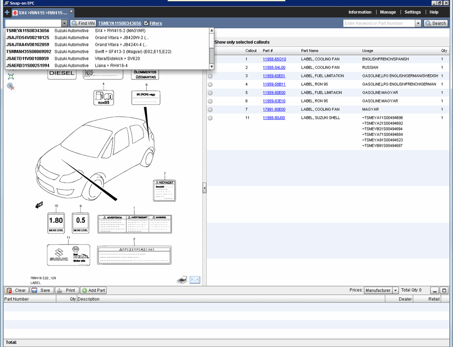Select VIN TSMEYA11S00343656 SX4 entry in dropdown
This screenshot has height=347, width=453.
(x=107, y=31)
